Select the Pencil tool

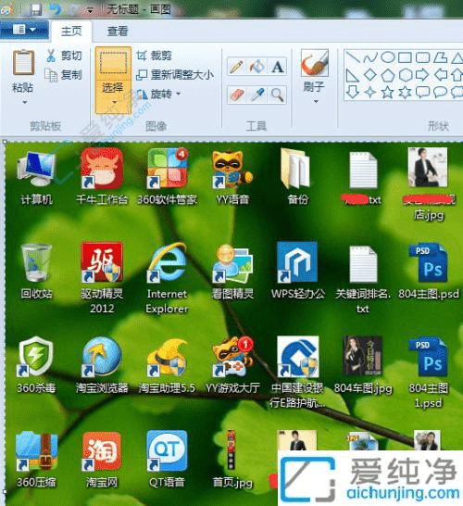pyautogui.click(x=236, y=67)
